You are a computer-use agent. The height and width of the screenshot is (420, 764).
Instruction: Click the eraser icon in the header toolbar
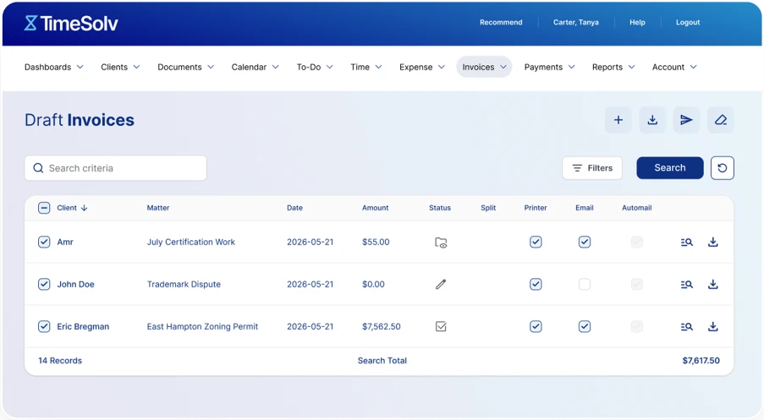[721, 120]
